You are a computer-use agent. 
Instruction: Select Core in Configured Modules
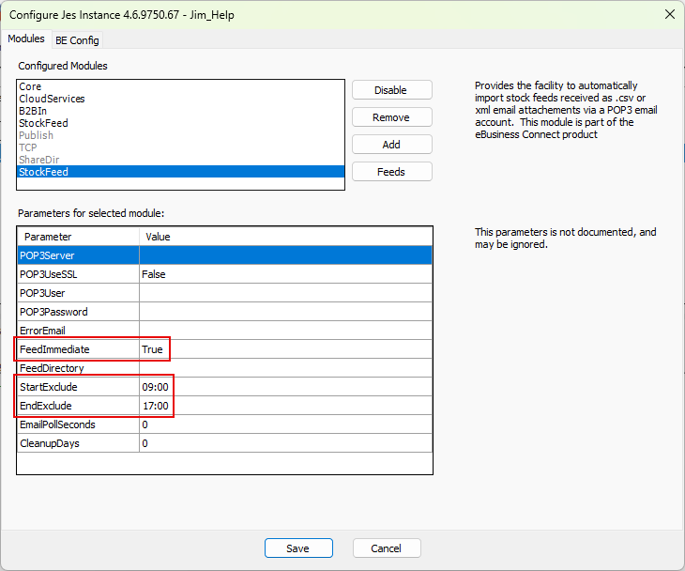point(180,86)
